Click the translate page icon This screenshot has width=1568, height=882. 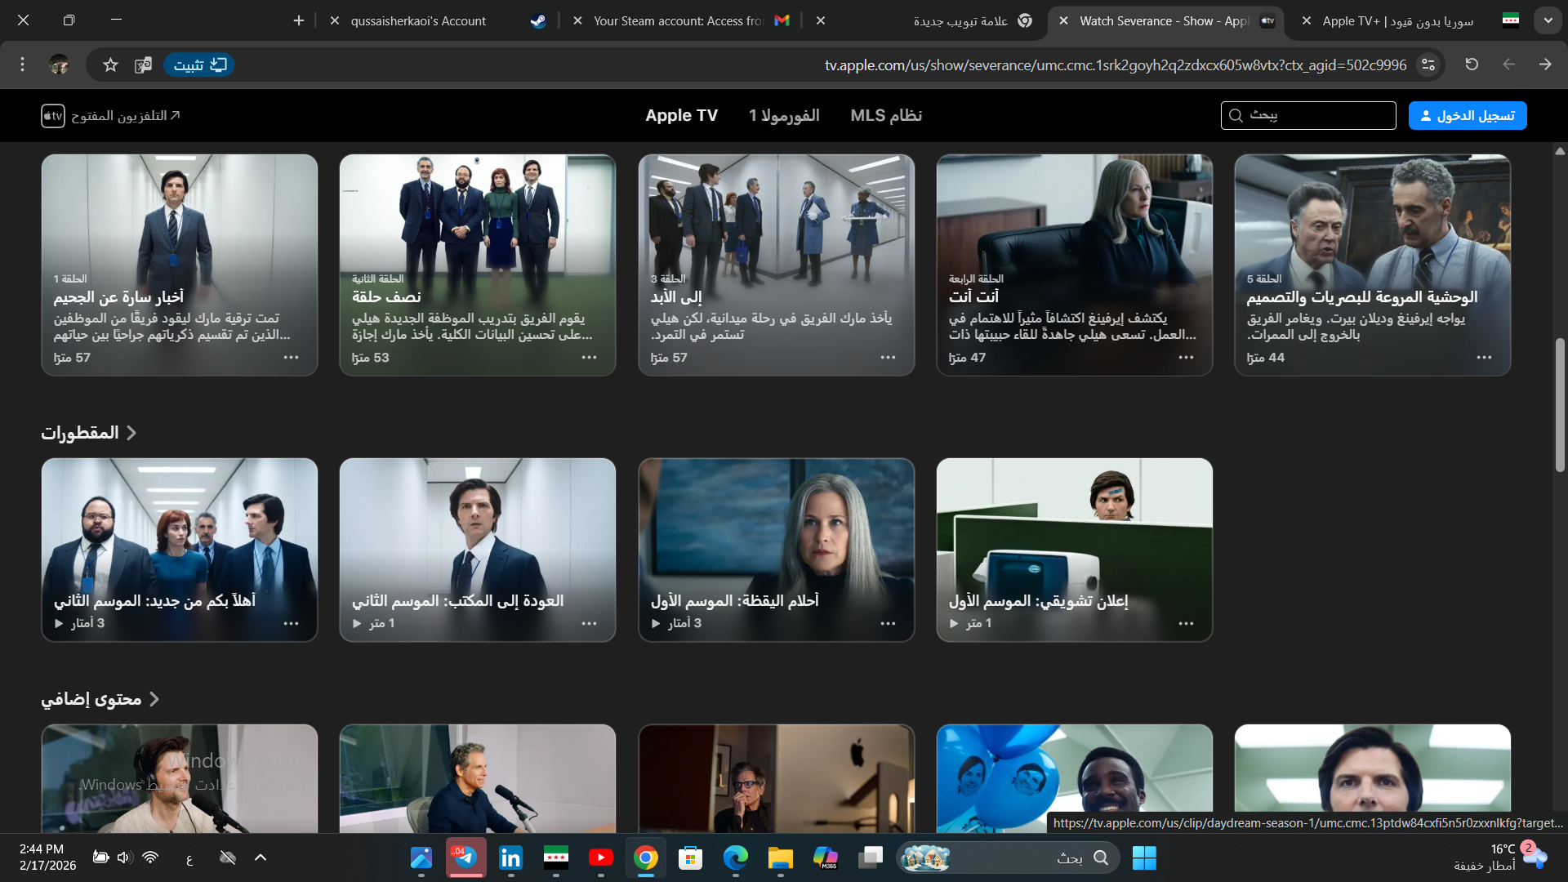143,65
